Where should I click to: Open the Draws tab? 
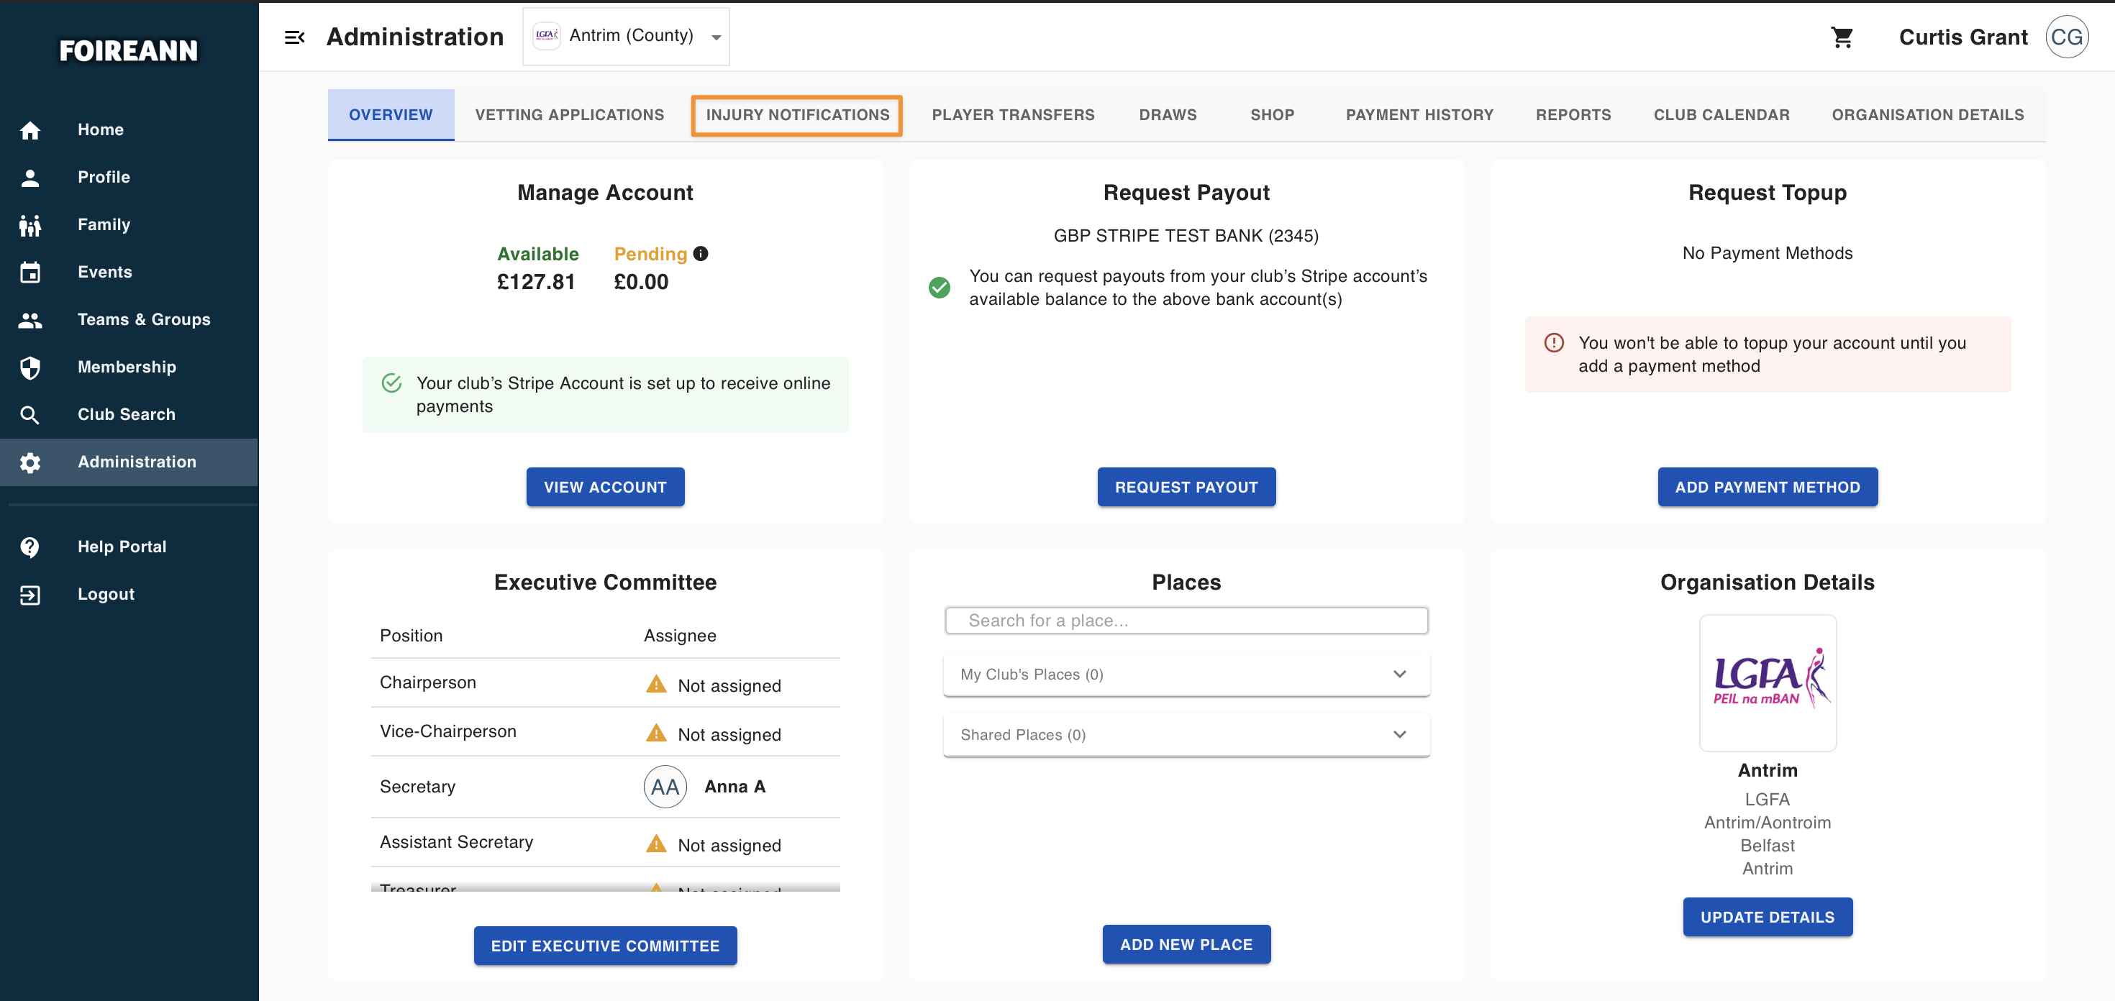click(1168, 115)
